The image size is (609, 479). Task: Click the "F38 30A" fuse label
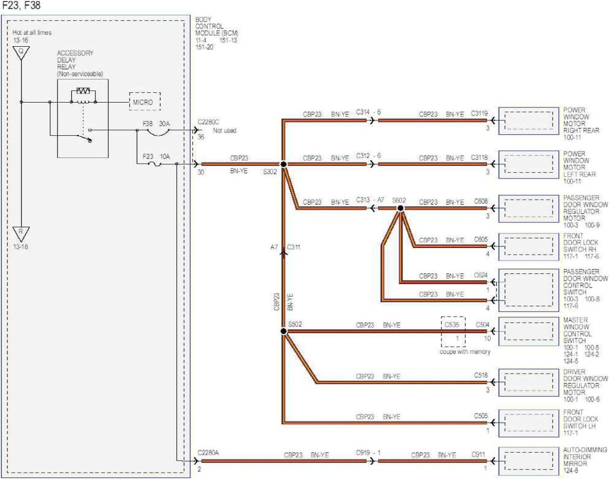click(156, 124)
